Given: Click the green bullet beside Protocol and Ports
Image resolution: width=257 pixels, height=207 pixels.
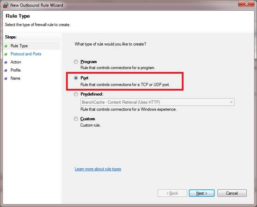Looking at the screenshot, I should tap(6, 54).
